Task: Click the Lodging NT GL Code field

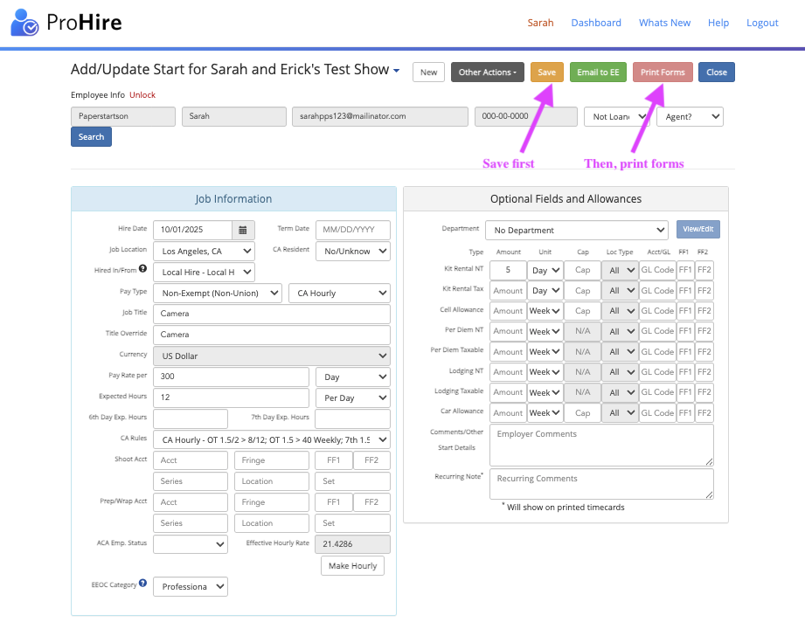Action: [657, 372]
